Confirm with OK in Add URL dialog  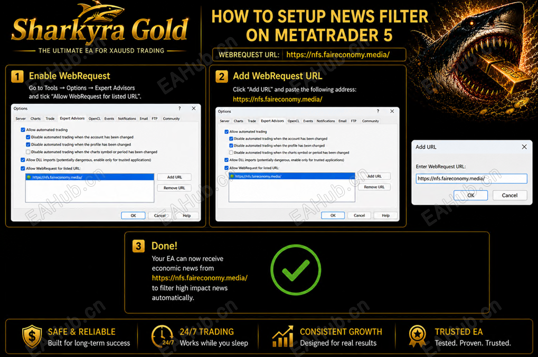click(471, 195)
